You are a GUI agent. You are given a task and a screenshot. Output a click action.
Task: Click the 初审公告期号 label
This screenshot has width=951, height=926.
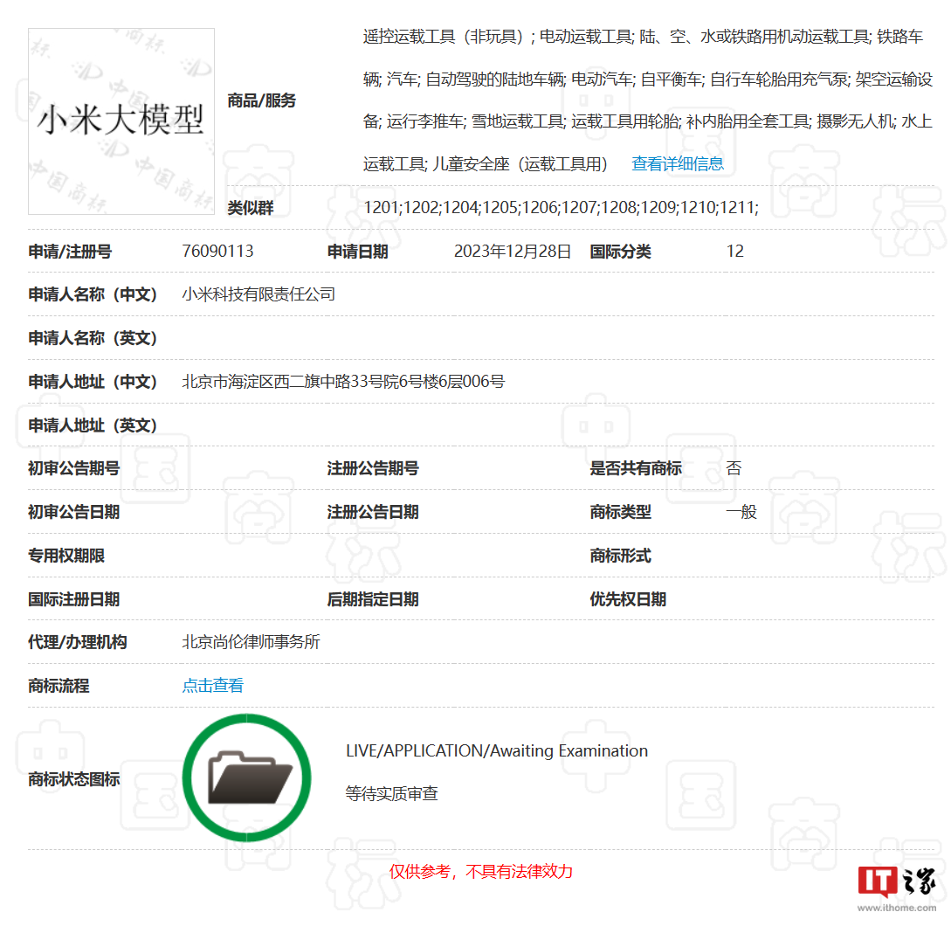(74, 468)
